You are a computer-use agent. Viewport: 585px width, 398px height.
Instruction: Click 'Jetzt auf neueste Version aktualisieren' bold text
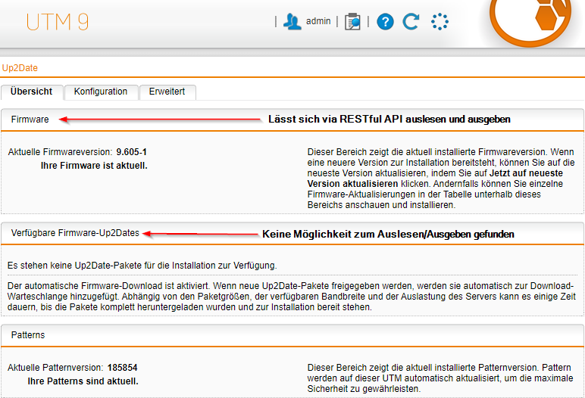click(x=435, y=179)
